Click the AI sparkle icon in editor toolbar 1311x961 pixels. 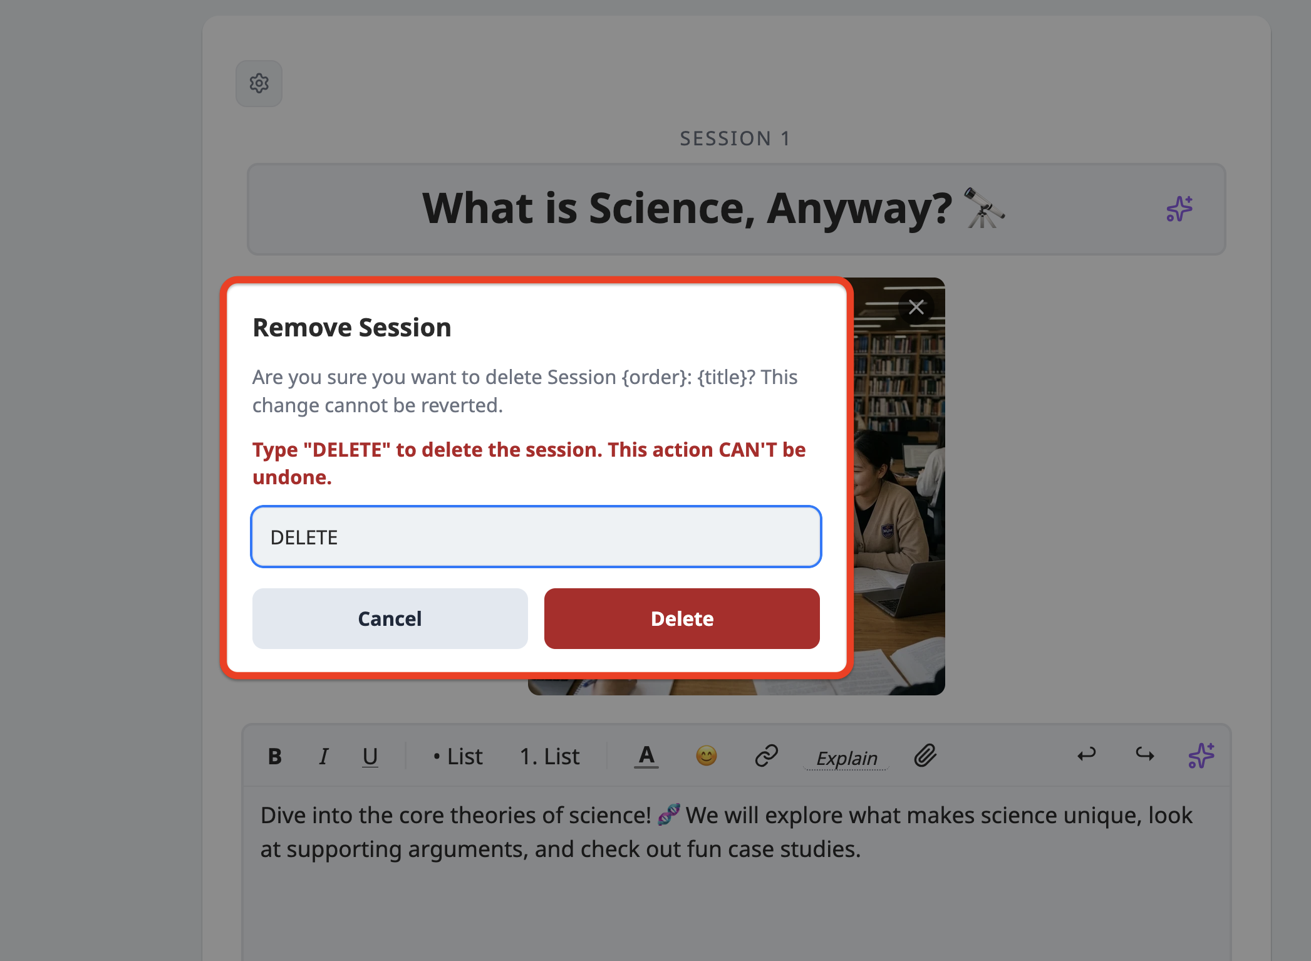point(1201,756)
